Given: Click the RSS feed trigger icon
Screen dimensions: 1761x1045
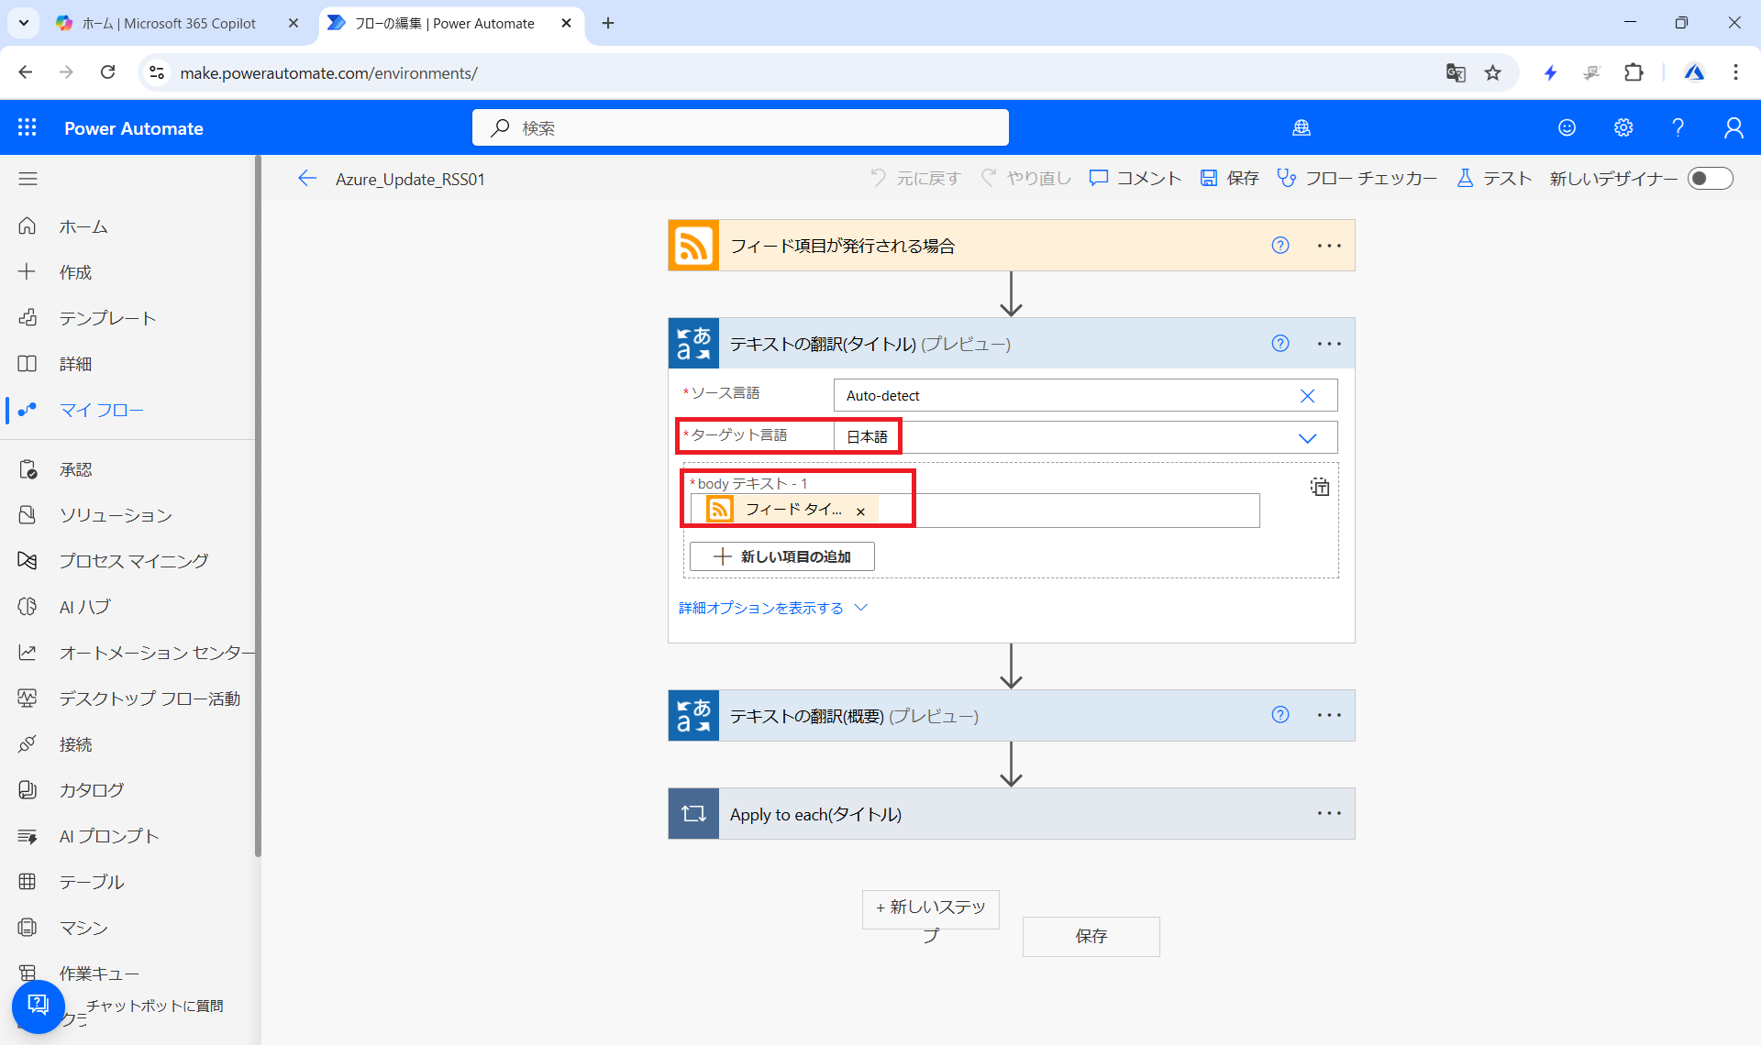Looking at the screenshot, I should [x=693, y=246].
